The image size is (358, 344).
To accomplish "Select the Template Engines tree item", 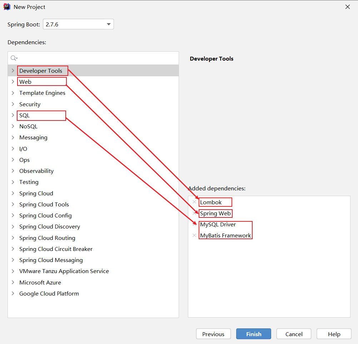I will (x=42, y=93).
